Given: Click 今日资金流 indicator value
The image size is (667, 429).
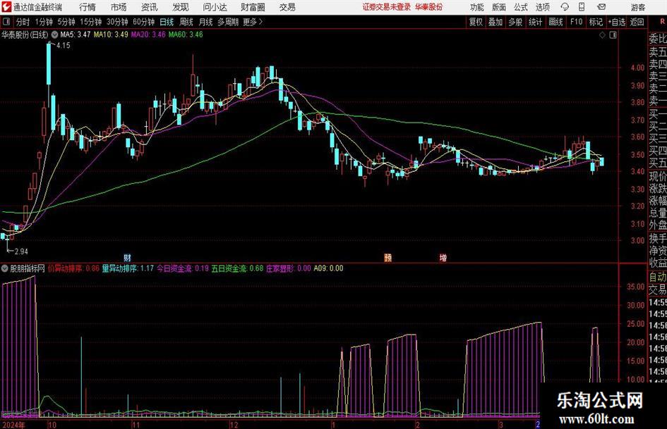Looking at the screenshot, I should click(x=183, y=268).
